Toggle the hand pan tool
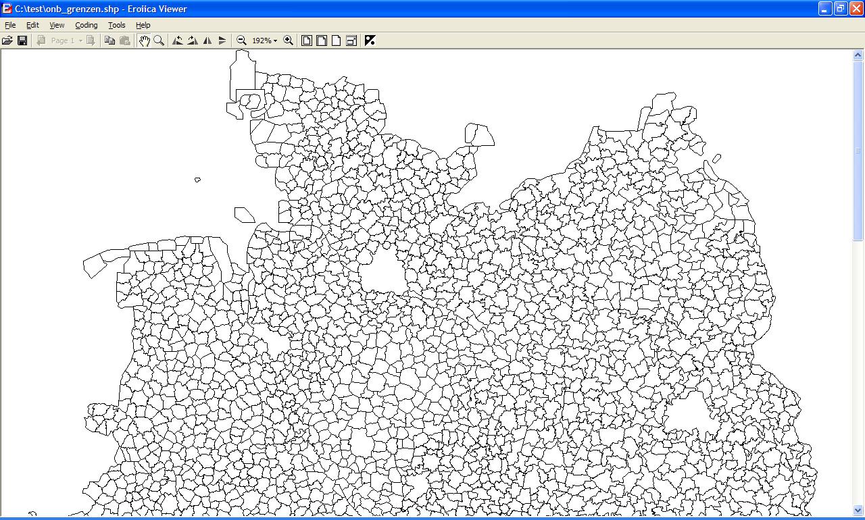Image resolution: width=865 pixels, height=520 pixels. [x=144, y=41]
